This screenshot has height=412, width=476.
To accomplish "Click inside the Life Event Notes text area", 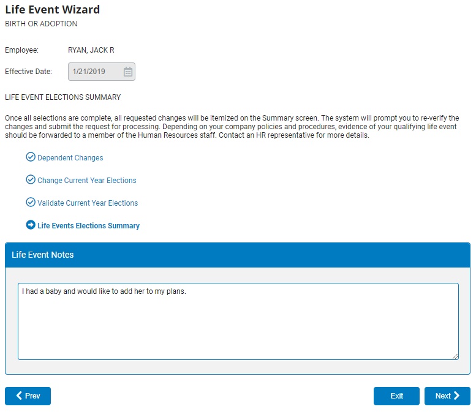I will pos(238,321).
